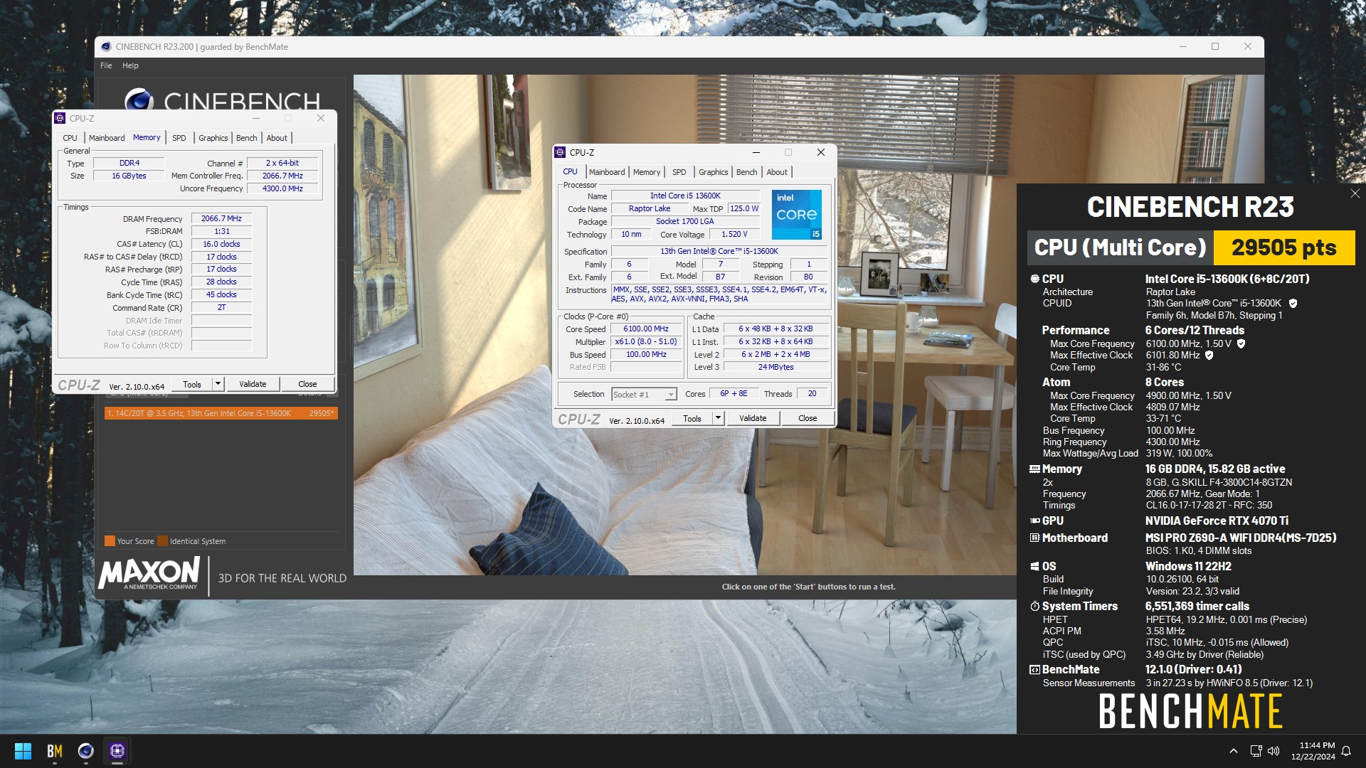1366x768 pixels.
Task: Select Graphics tab in processor CPU-Z window
Action: 714,172
